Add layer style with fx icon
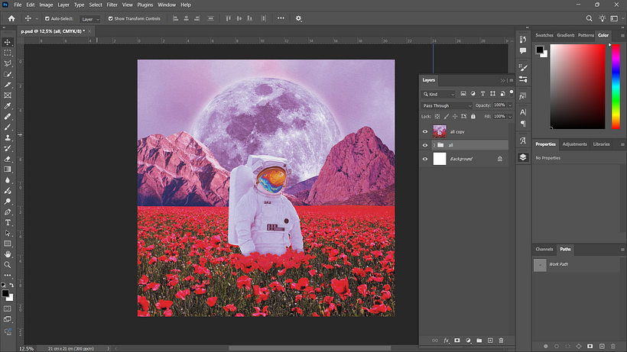 [447, 341]
